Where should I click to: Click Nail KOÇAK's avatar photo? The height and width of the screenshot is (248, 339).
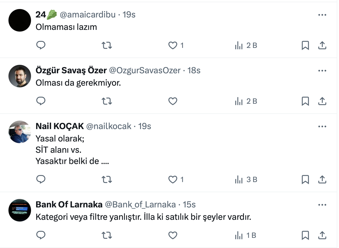point(20,132)
